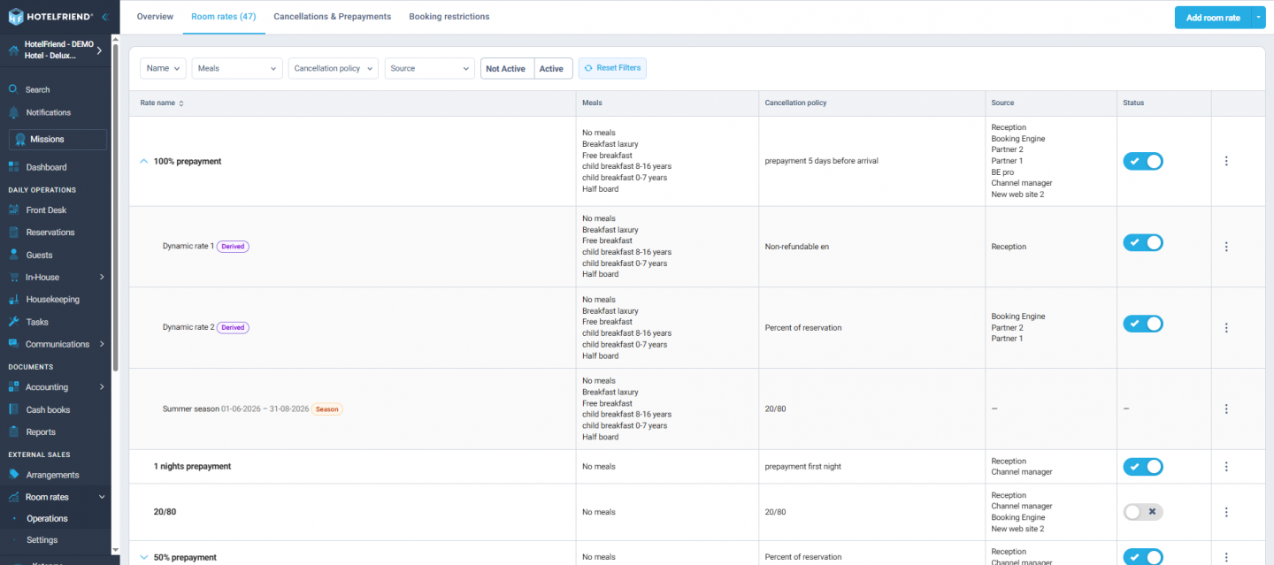Click the Accounting icon in sidebar
1274x565 pixels.
[x=13, y=387]
